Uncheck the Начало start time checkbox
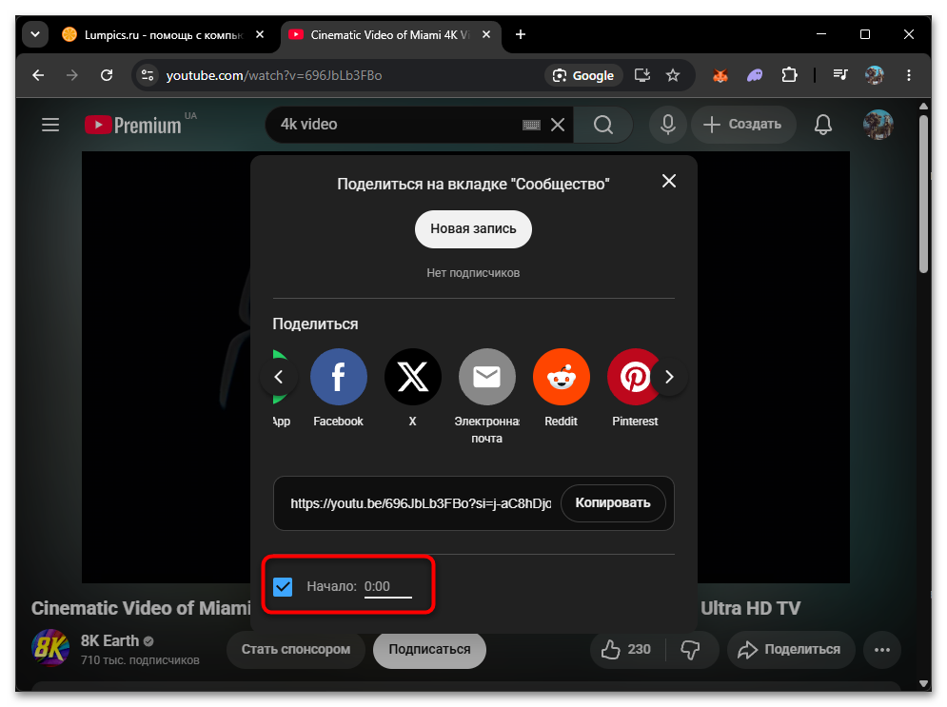 click(x=283, y=586)
